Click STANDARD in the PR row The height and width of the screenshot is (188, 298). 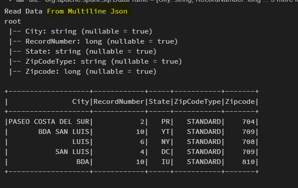pyautogui.click(x=204, y=122)
